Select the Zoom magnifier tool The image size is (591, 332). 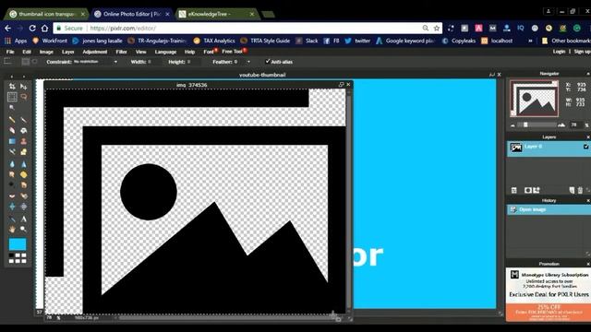(x=23, y=230)
